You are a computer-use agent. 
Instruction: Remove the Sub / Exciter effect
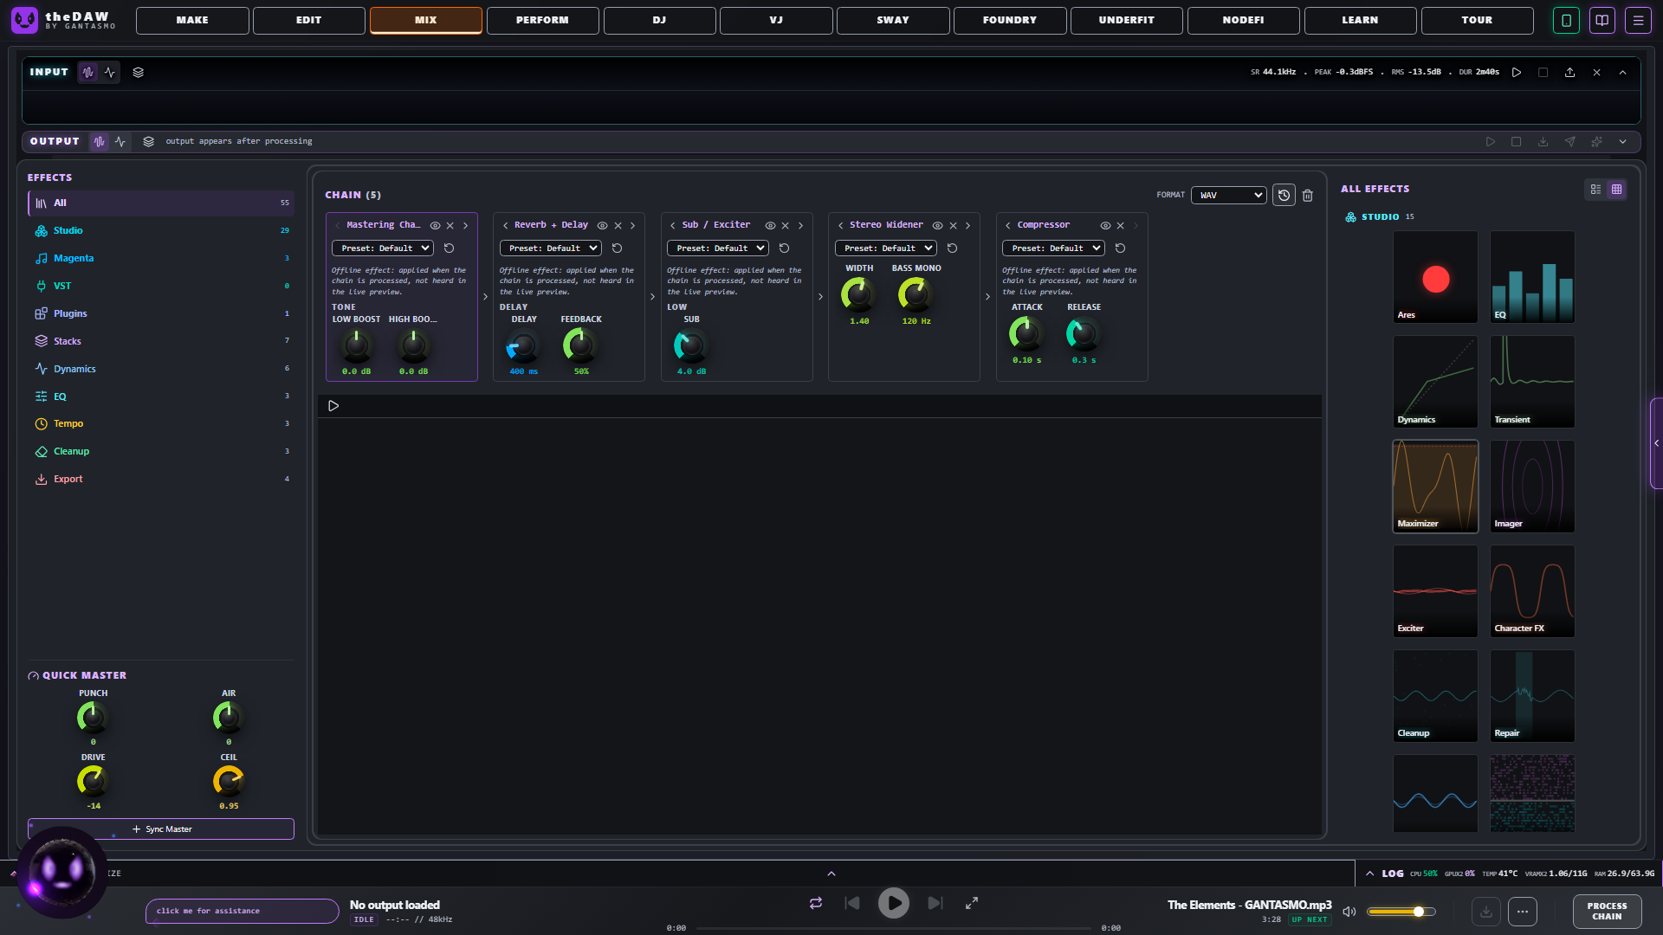786,226
